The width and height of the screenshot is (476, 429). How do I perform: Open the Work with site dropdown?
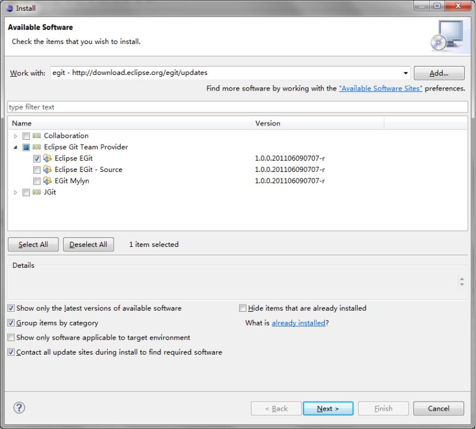point(405,73)
